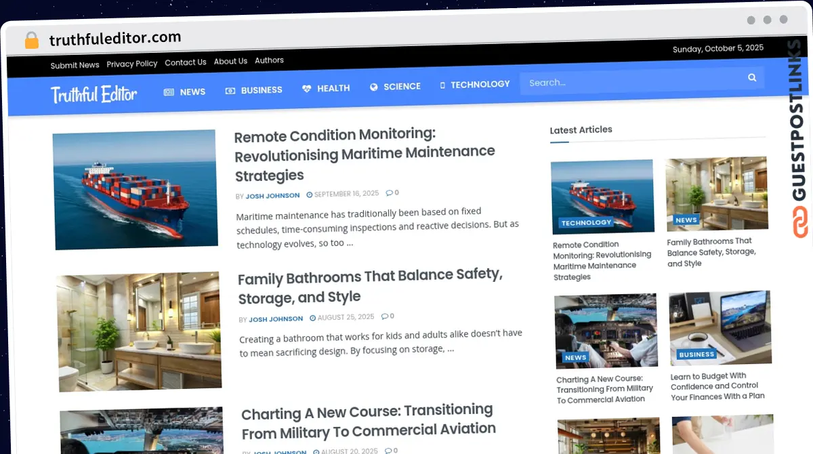Click the Truthful Editor logo
Image resolution: width=813 pixels, height=454 pixels.
pyautogui.click(x=93, y=95)
